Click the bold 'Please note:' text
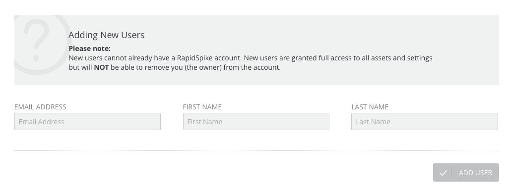The width and height of the screenshot is (511, 194). [x=90, y=48]
